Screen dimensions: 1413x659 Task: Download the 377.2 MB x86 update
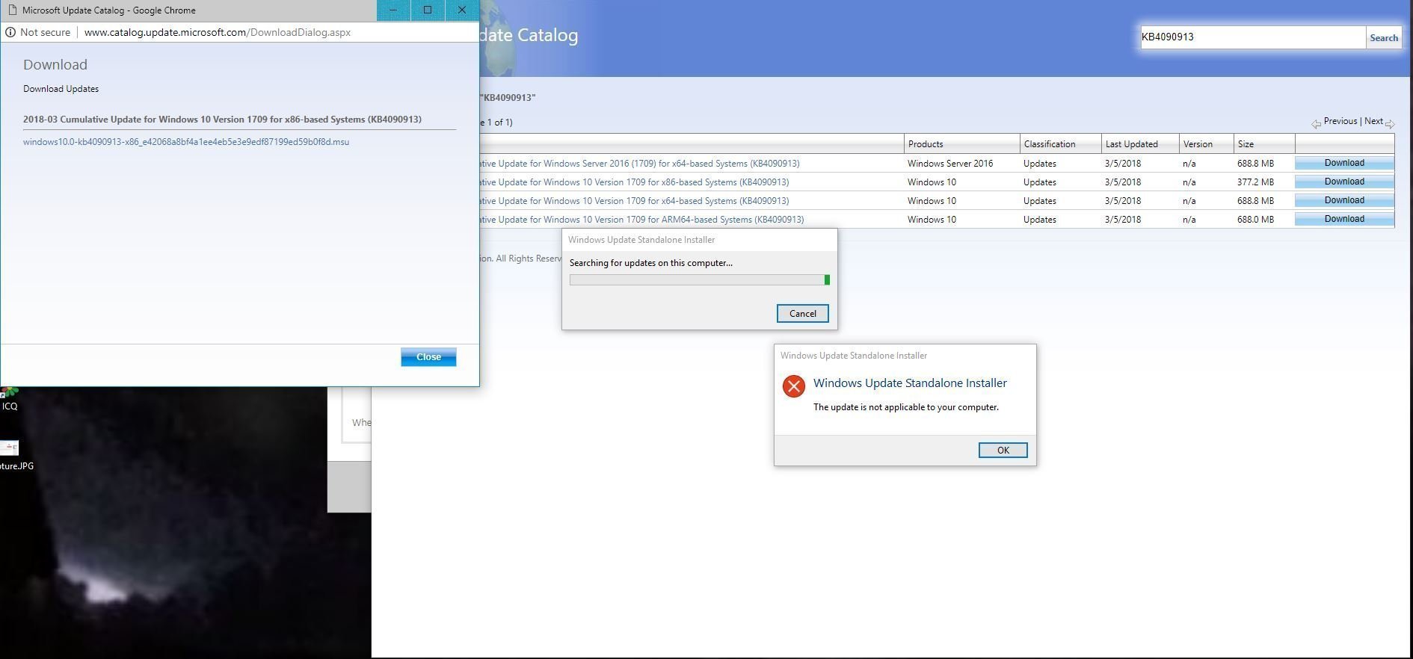pyautogui.click(x=1344, y=182)
